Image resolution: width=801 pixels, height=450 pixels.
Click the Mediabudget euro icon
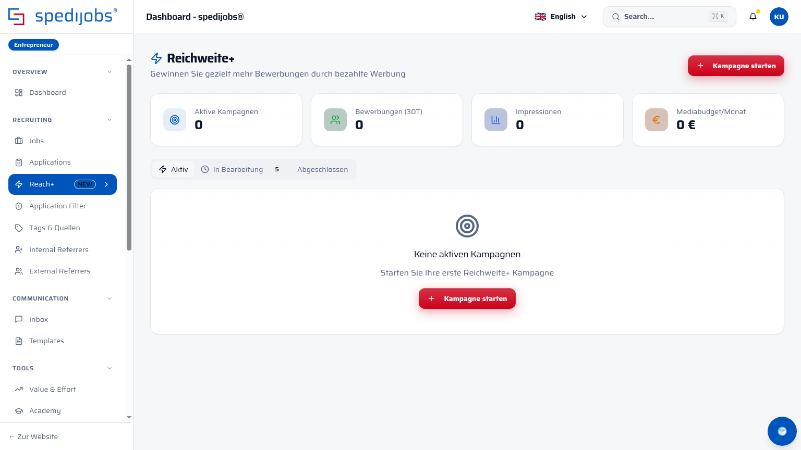pos(657,120)
